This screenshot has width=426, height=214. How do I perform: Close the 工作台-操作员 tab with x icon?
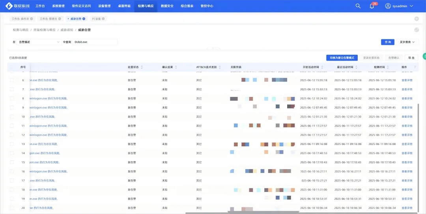tap(32, 19)
